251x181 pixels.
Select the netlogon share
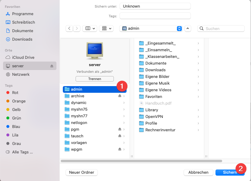[x=95, y=123]
